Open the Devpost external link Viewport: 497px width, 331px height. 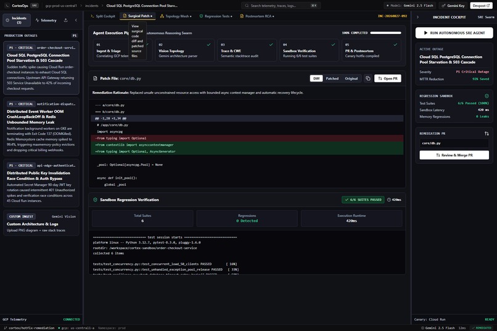[481, 6]
